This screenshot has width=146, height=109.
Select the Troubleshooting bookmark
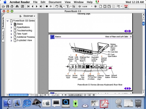coord(24,31)
